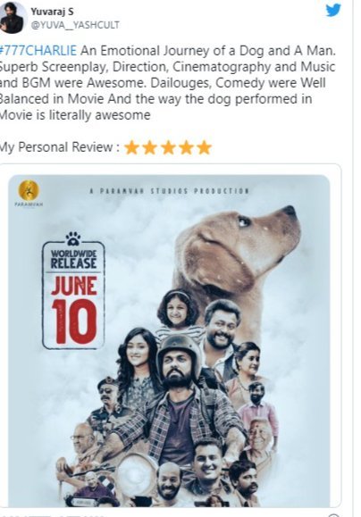
Task: Open the 777 Charlie movie poster image
Action: 169,340
